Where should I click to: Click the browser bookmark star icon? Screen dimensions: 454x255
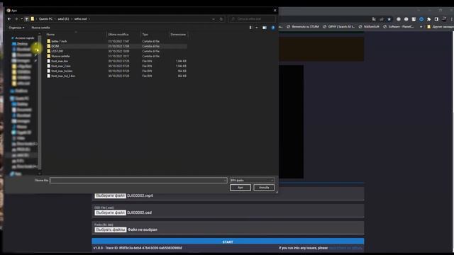(389, 19)
